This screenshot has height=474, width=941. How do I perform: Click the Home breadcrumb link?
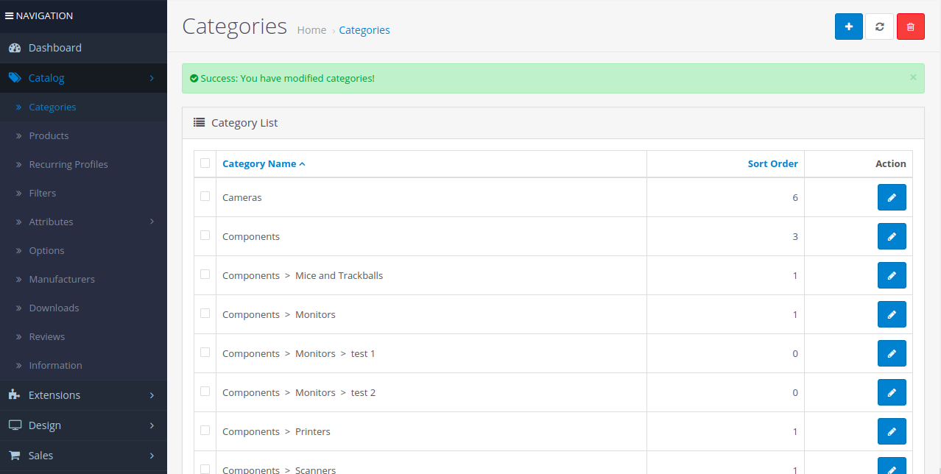[311, 29]
